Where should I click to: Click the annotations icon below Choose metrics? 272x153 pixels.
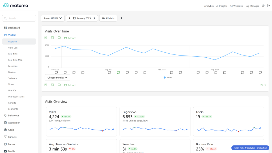(59, 85)
